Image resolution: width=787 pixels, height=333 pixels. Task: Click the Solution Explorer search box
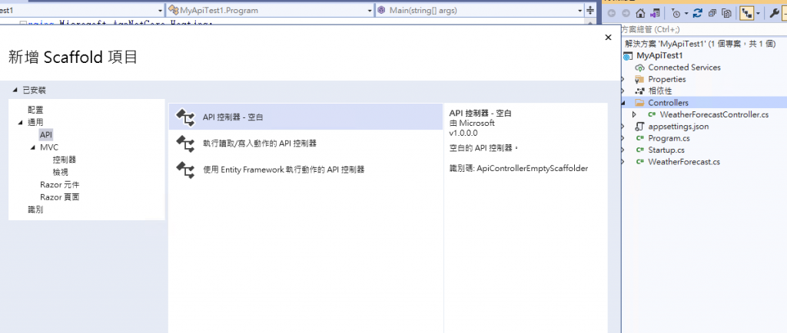[x=704, y=30]
